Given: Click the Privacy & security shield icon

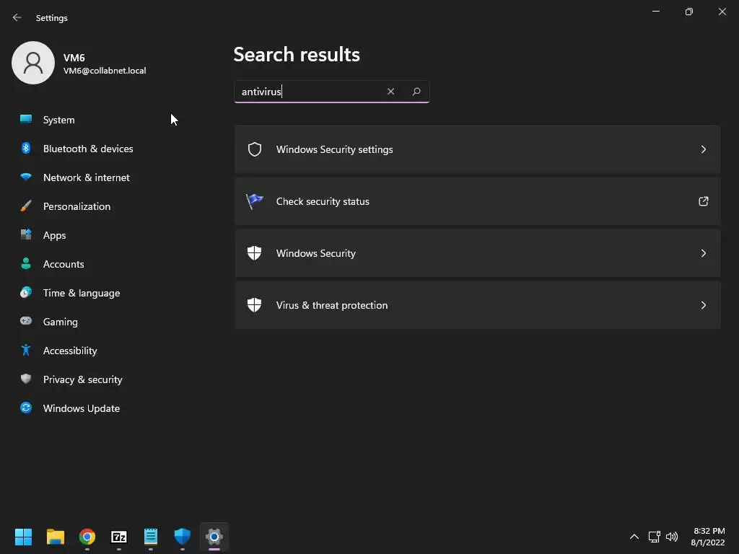Looking at the screenshot, I should coord(26,379).
